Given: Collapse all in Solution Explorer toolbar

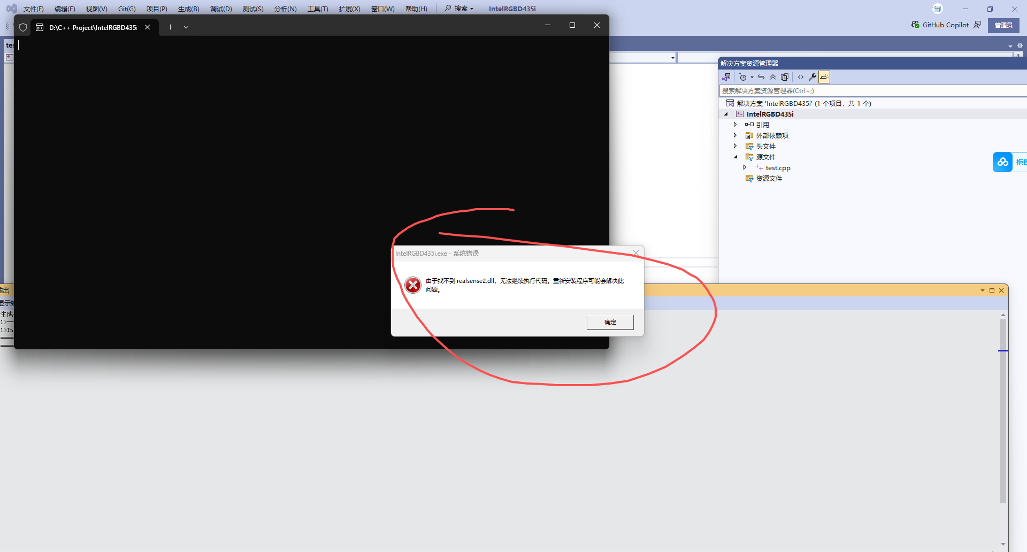Looking at the screenshot, I should point(773,77).
